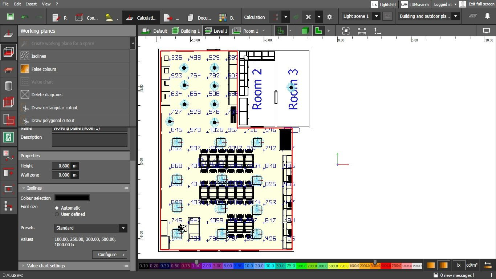
Task: Switch to the Level 1 tab
Action: coord(216,31)
